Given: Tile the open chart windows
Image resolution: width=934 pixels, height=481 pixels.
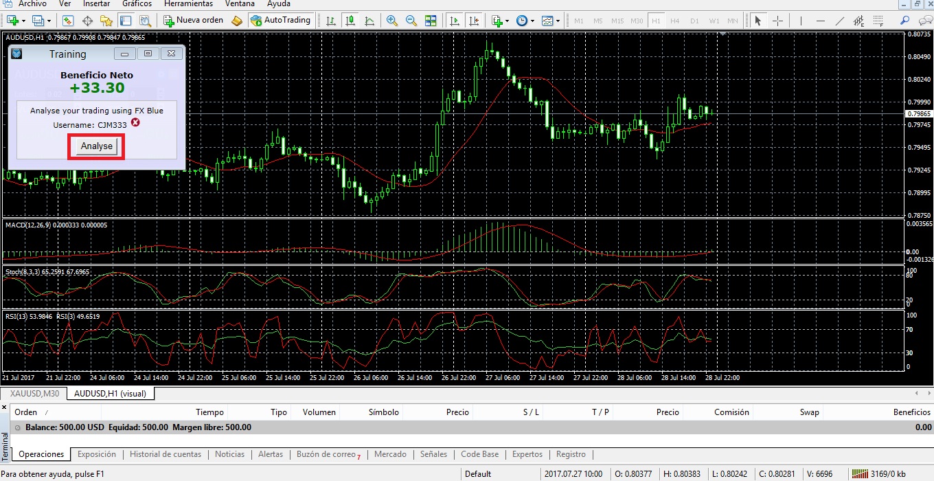Looking at the screenshot, I should (x=431, y=20).
